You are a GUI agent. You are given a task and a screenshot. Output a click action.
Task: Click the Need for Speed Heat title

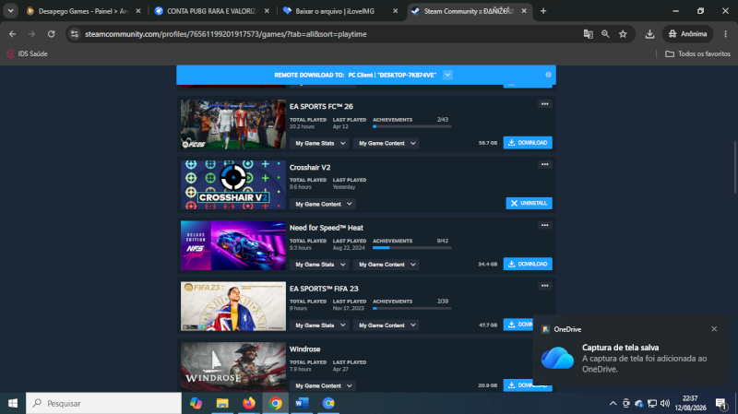point(327,228)
